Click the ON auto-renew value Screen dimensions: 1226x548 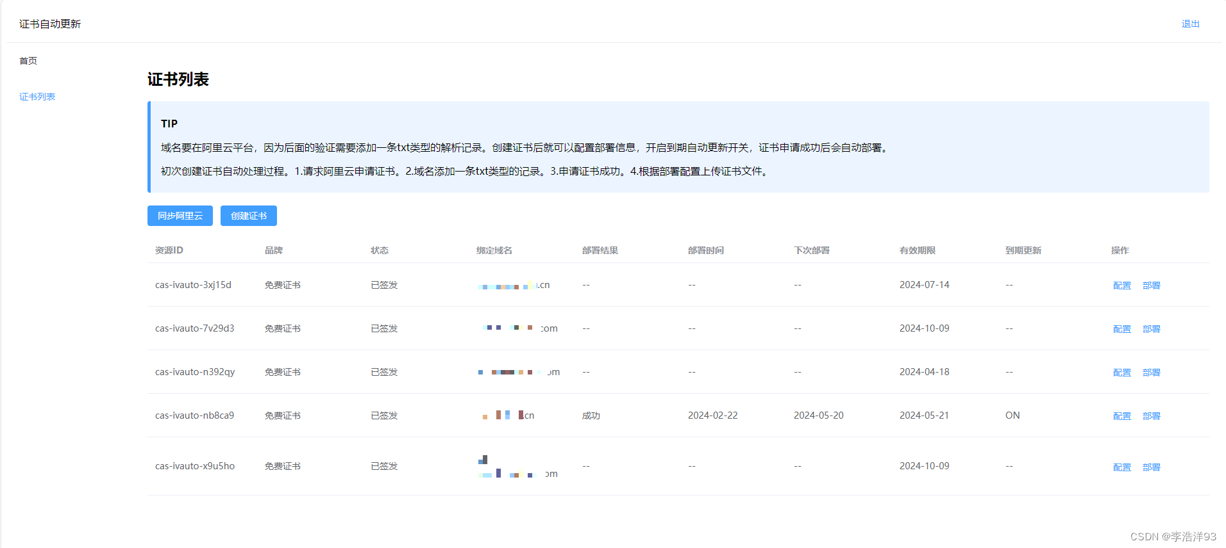(1012, 415)
